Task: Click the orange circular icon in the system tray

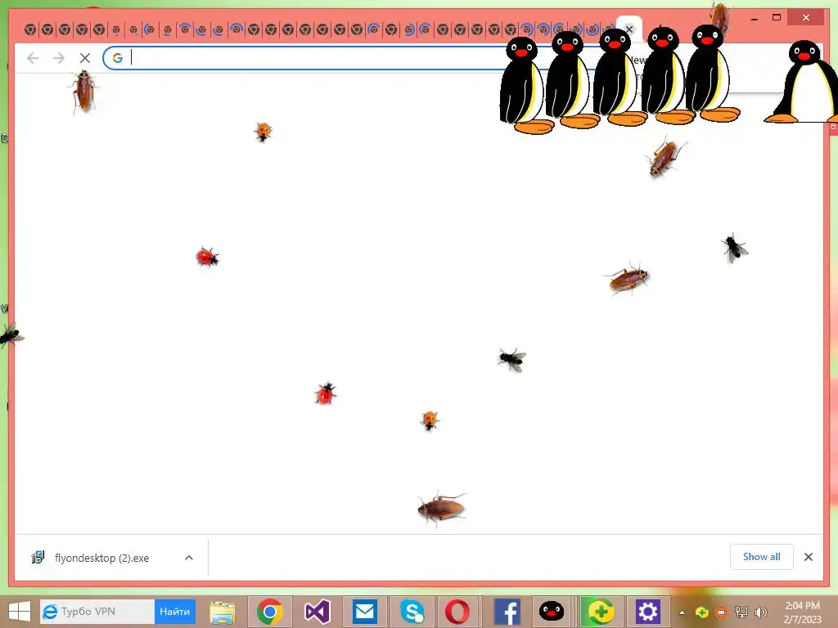Action: [721, 612]
